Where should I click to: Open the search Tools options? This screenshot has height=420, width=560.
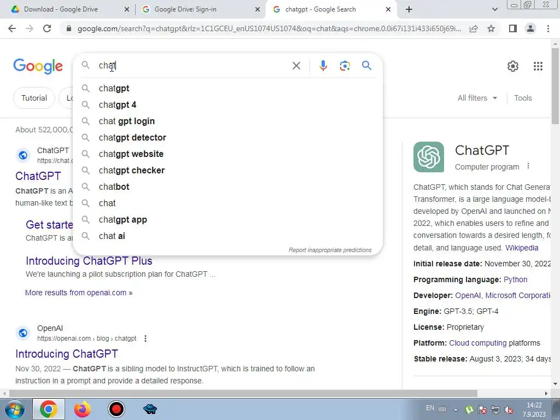[x=523, y=98]
